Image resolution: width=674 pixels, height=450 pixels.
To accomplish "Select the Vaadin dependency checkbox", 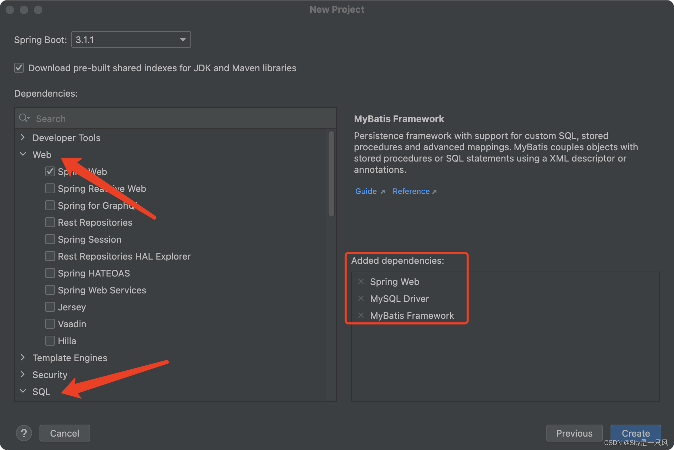I will (x=50, y=324).
